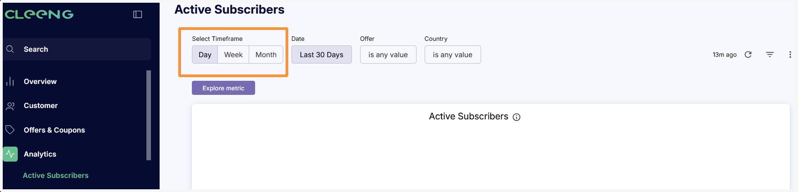The height and width of the screenshot is (192, 798).
Task: Click the sidebar vertical scrollbar
Action: [149, 115]
